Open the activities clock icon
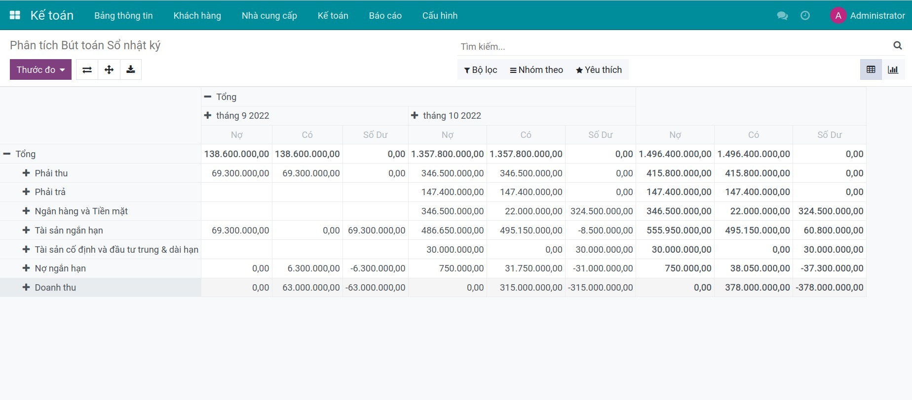 pos(805,16)
